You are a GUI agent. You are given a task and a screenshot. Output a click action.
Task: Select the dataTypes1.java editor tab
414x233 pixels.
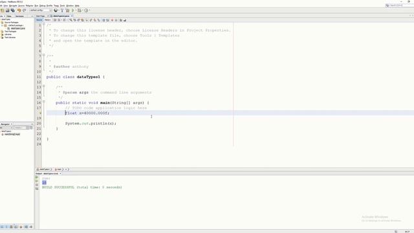click(x=61, y=16)
